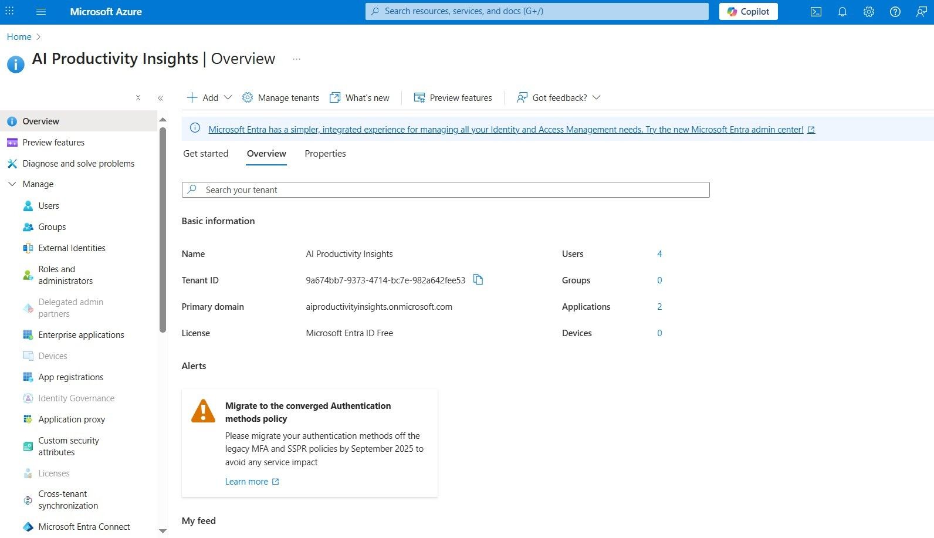The width and height of the screenshot is (934, 538).
Task: Click the Groups icon in the sidebar
Action: click(x=28, y=227)
